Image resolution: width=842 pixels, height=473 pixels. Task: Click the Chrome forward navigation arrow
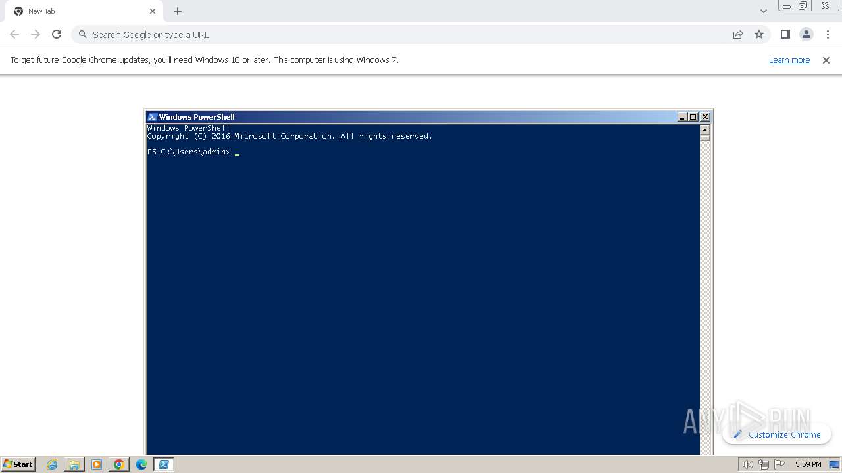[36, 34]
